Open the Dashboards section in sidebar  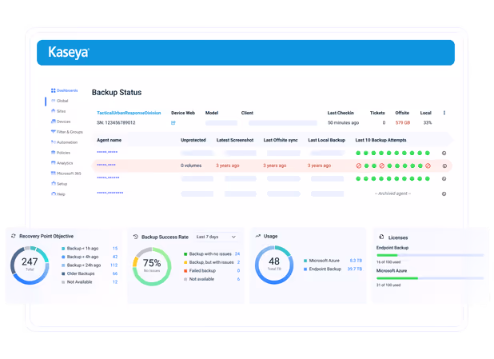click(x=64, y=90)
